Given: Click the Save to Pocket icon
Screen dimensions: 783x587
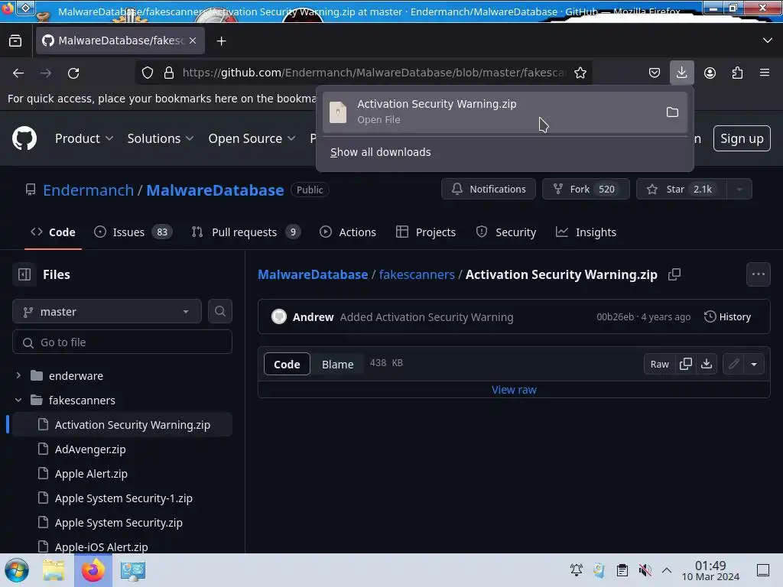Looking at the screenshot, I should (x=655, y=73).
